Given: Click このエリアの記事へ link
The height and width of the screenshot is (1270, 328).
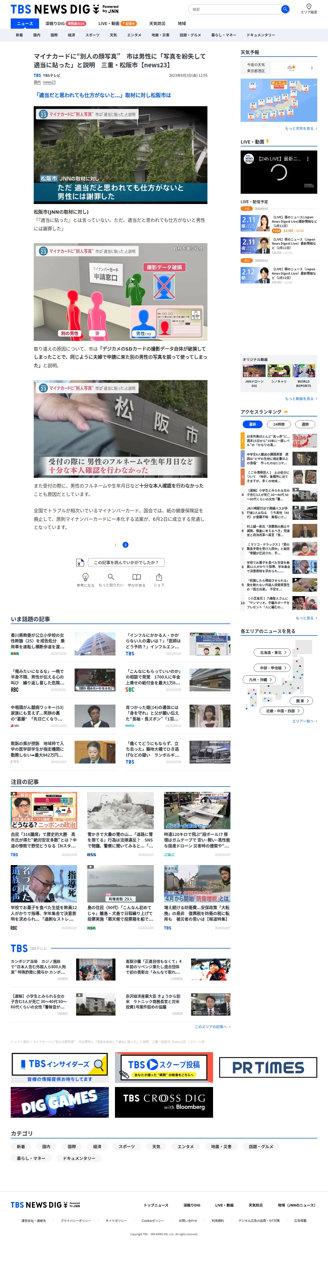Looking at the screenshot, I should click(x=213, y=1026).
